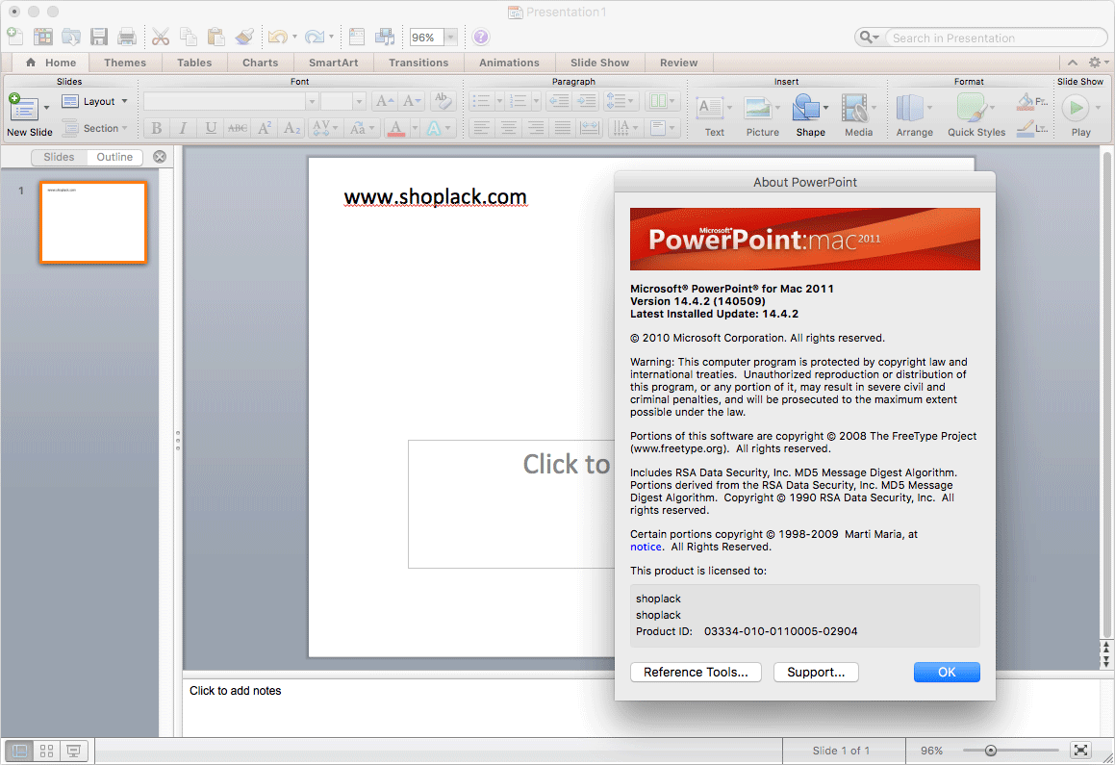Click the Reference Tools... button
1115x765 pixels.
696,672
